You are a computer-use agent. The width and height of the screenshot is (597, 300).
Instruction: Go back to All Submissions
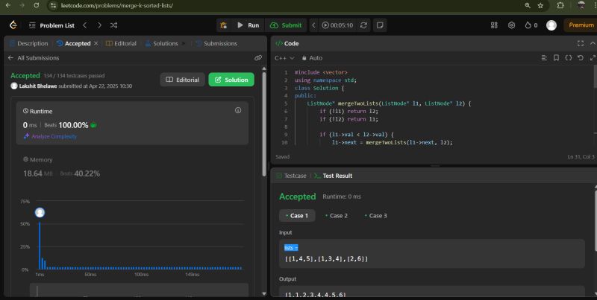click(x=34, y=58)
